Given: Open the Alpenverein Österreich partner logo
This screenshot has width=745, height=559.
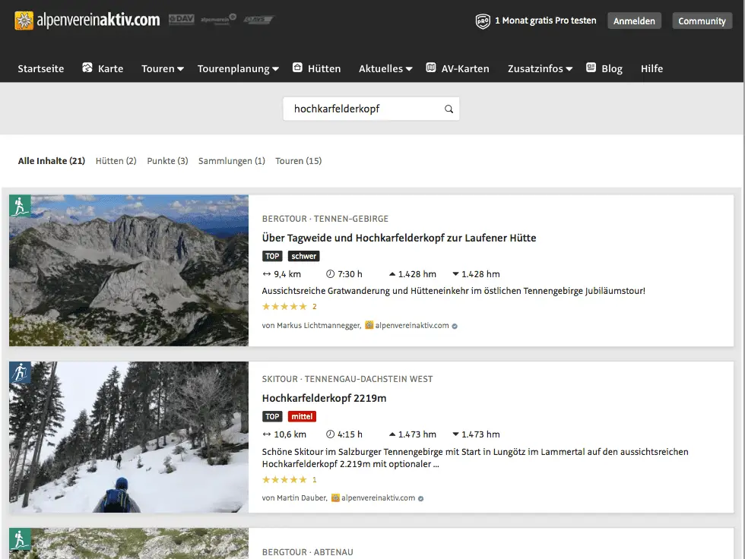Looking at the screenshot, I should pos(219,19).
